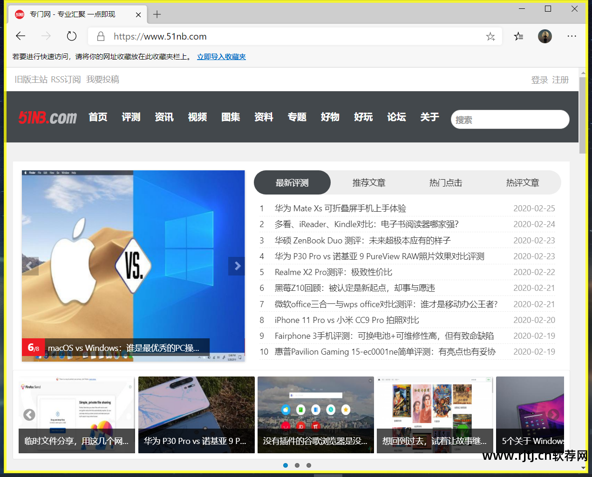Open RSS订阅 link
The height and width of the screenshot is (477, 592).
click(x=66, y=80)
